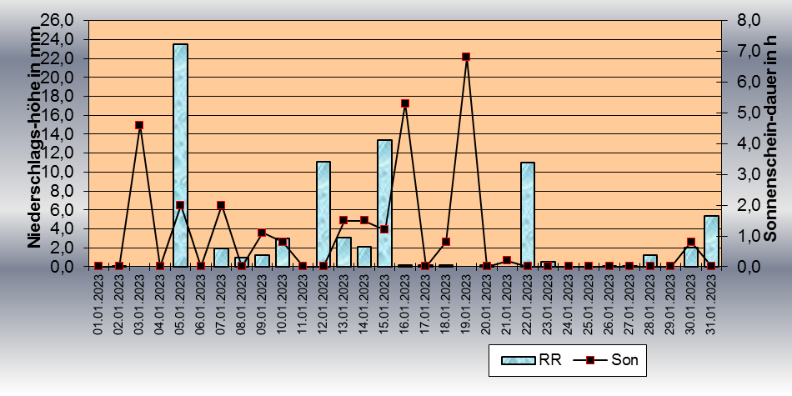
Task: Select the RR bar for 31.01.2023
Action: tap(711, 241)
